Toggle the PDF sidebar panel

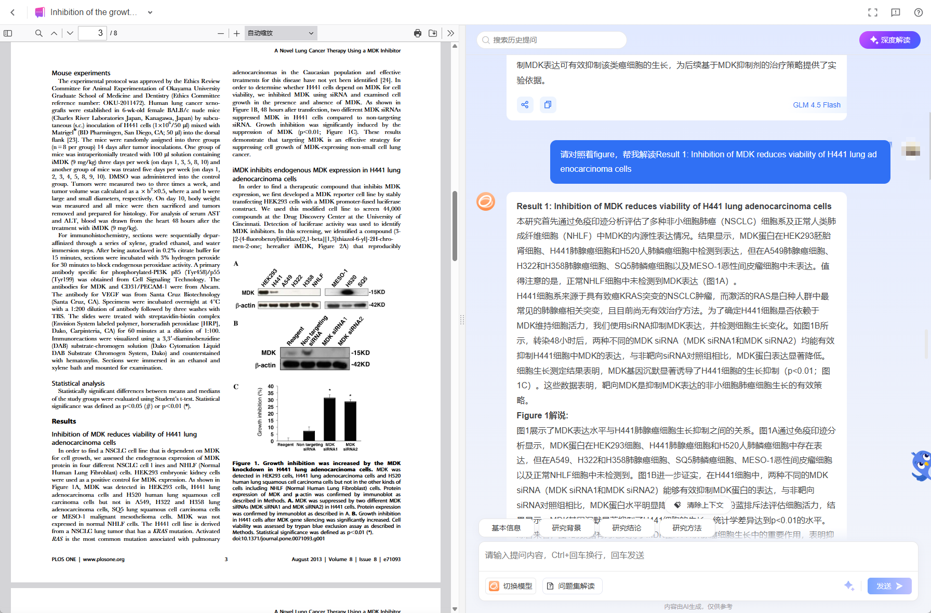tap(8, 33)
